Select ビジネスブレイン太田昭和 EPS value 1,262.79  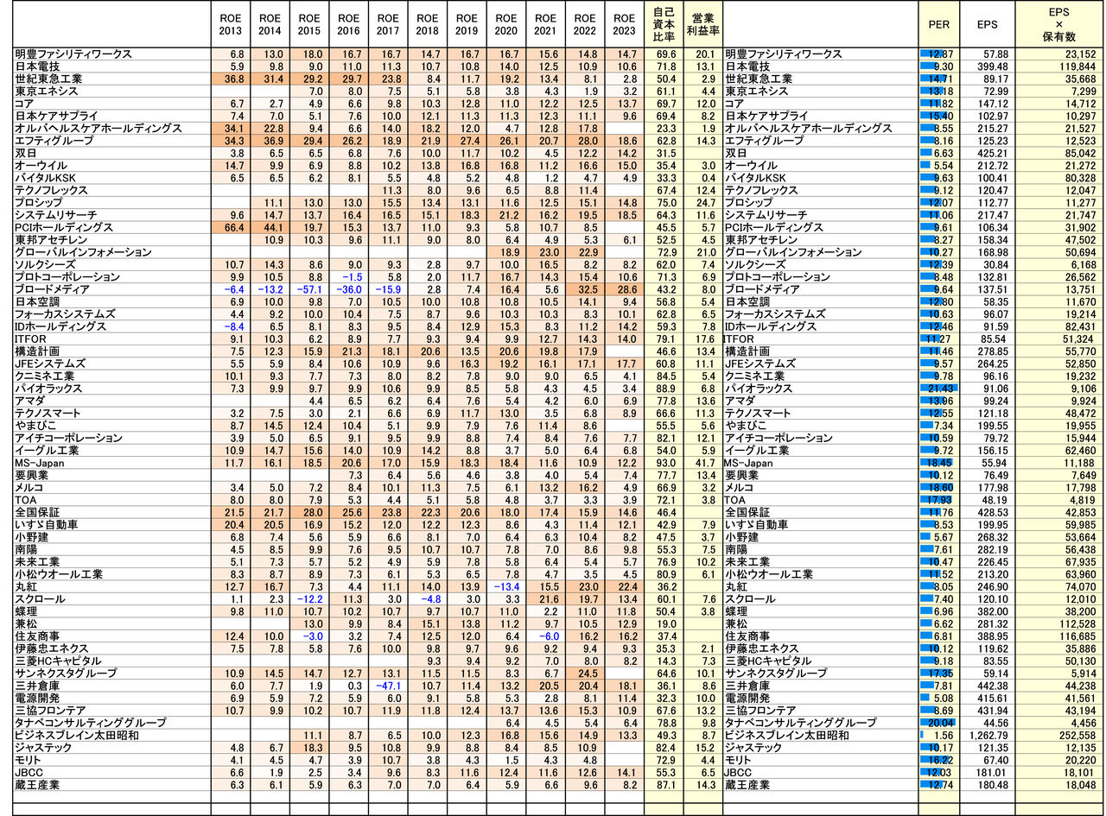[988, 734]
